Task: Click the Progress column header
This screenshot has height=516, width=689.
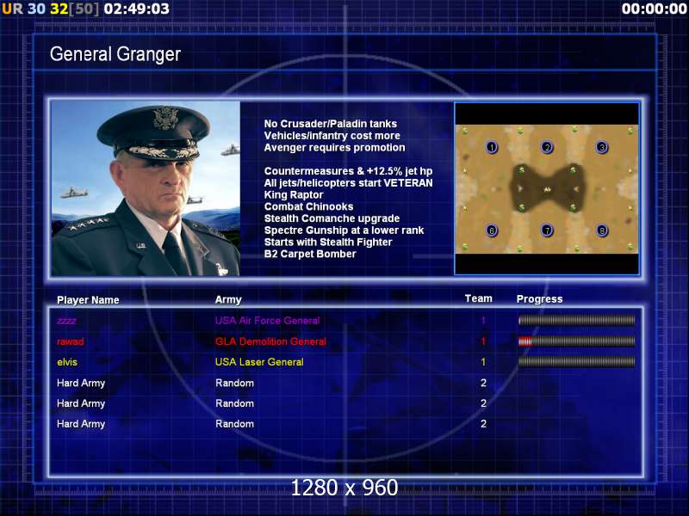Action: pyautogui.click(x=540, y=299)
